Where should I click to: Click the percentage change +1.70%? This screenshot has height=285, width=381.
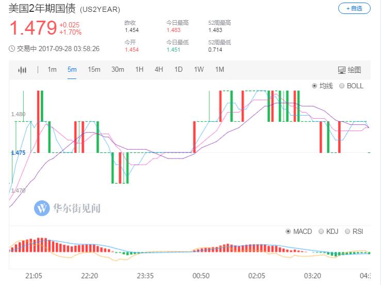click(x=71, y=33)
